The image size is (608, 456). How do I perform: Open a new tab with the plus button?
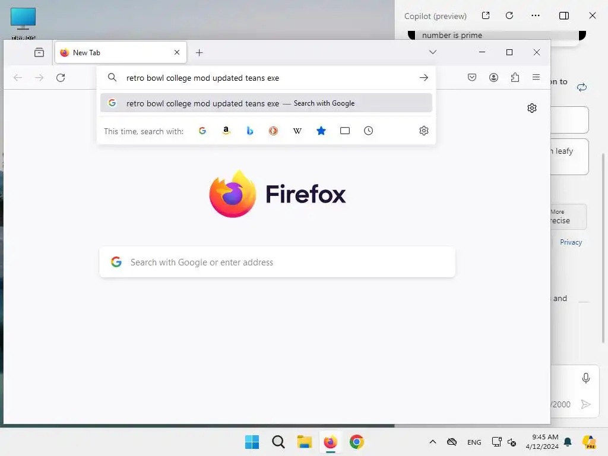click(x=199, y=53)
